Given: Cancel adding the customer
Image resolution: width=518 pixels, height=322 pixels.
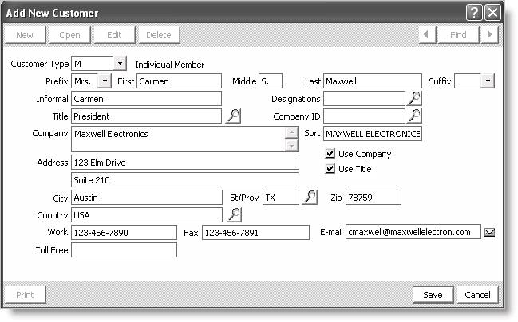Looking at the screenshot, I should [x=477, y=295].
